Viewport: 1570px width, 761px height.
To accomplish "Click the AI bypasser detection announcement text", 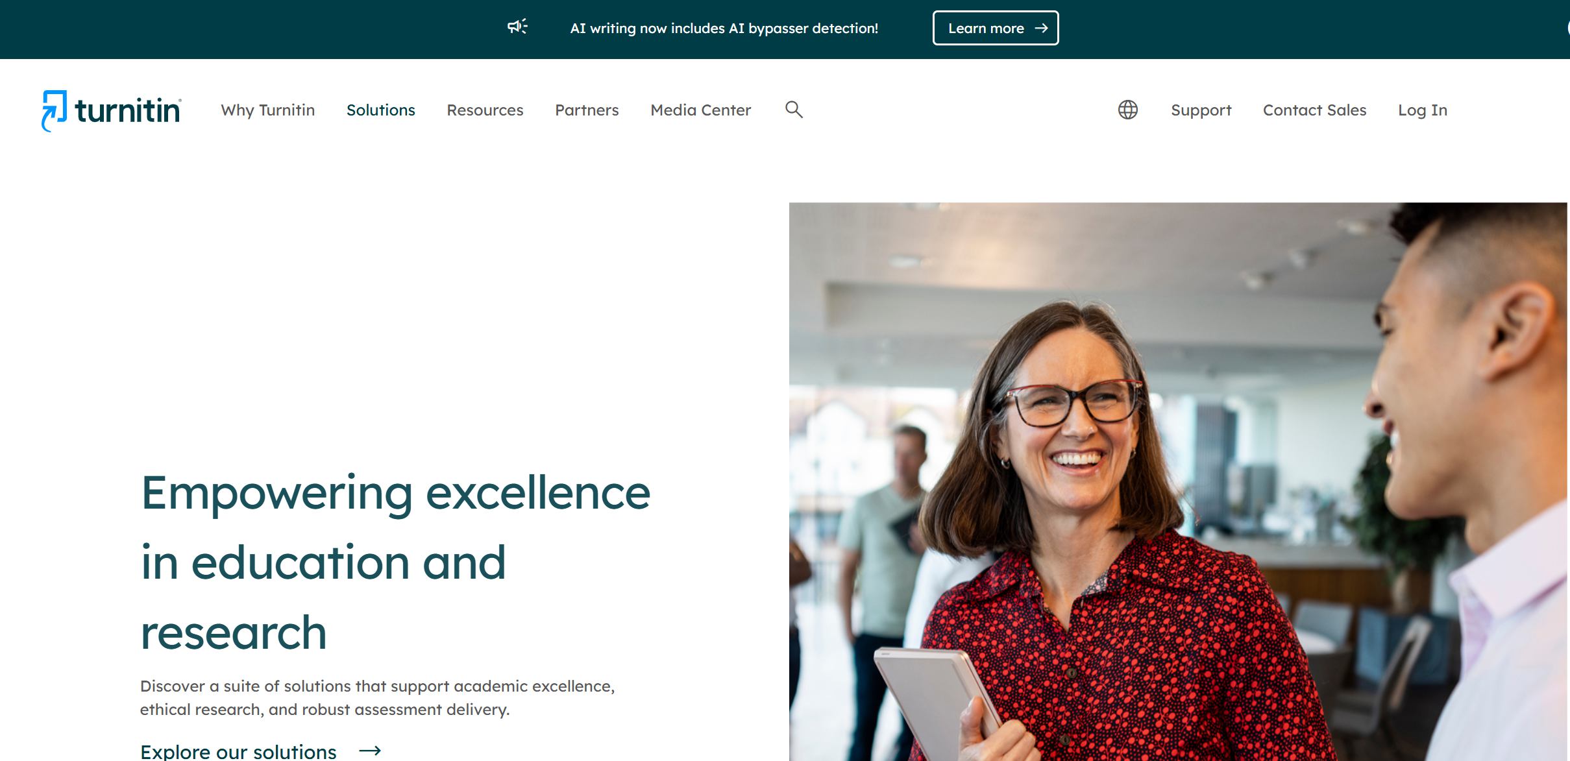I will click(724, 29).
